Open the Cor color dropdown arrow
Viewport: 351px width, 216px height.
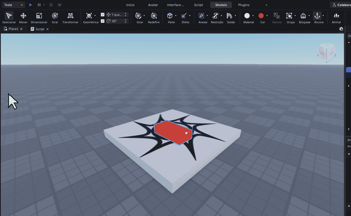coord(267,16)
